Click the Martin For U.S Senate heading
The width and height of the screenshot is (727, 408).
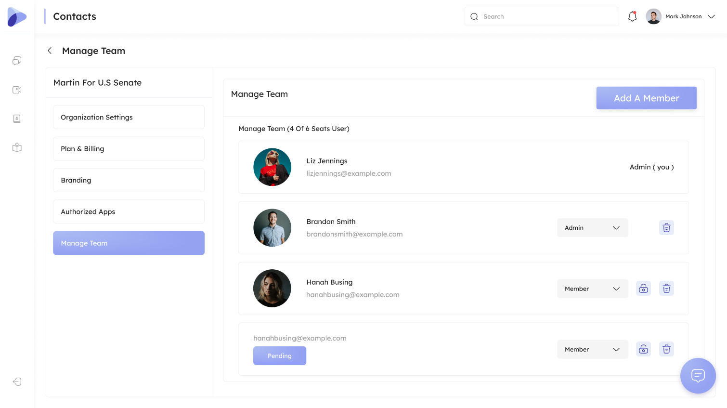tap(97, 83)
